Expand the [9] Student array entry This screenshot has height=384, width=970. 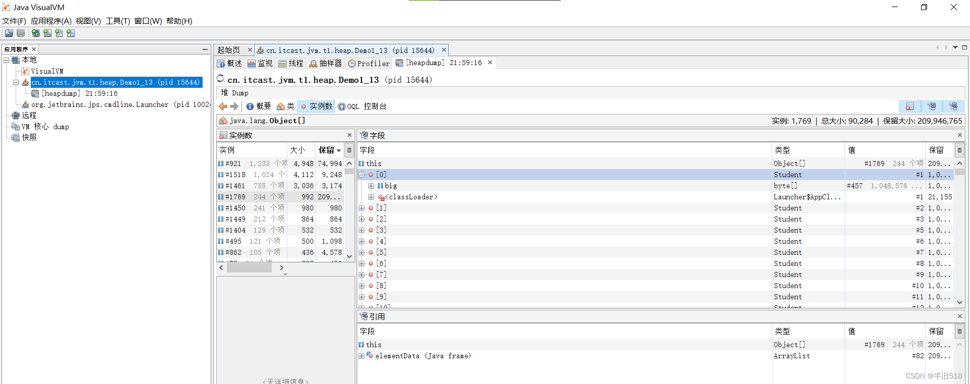click(361, 297)
